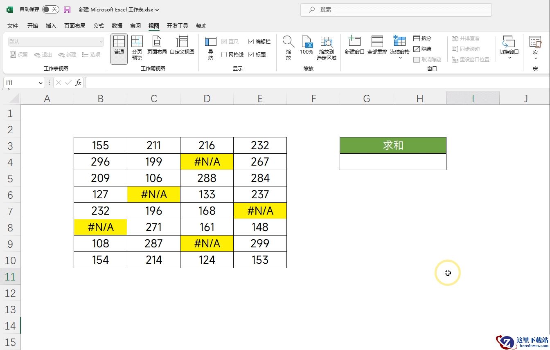Select cell containing 155
550x350 pixels.
click(100, 146)
